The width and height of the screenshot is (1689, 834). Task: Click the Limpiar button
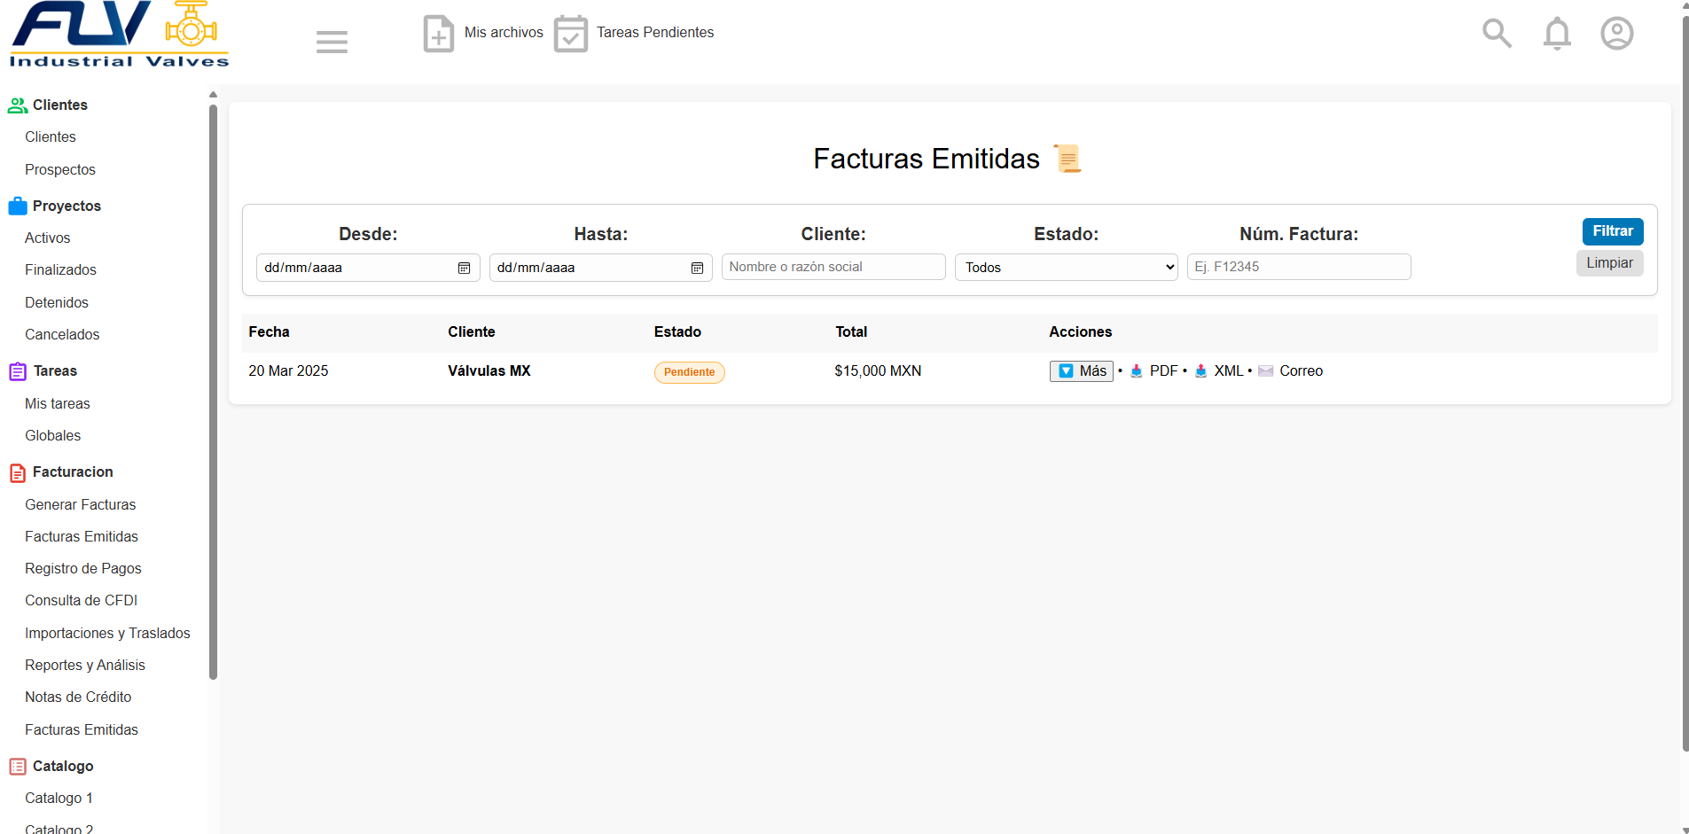click(1609, 263)
